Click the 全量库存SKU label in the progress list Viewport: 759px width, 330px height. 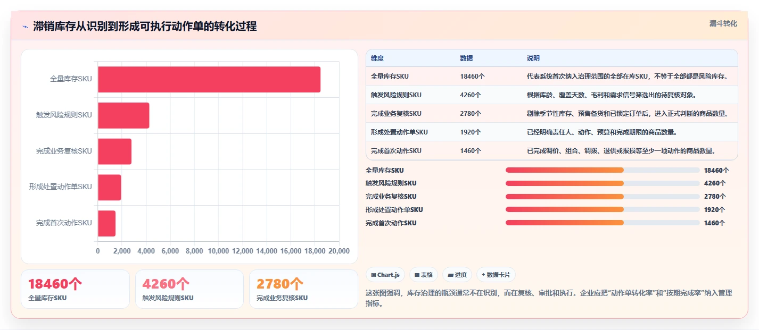[384, 171]
